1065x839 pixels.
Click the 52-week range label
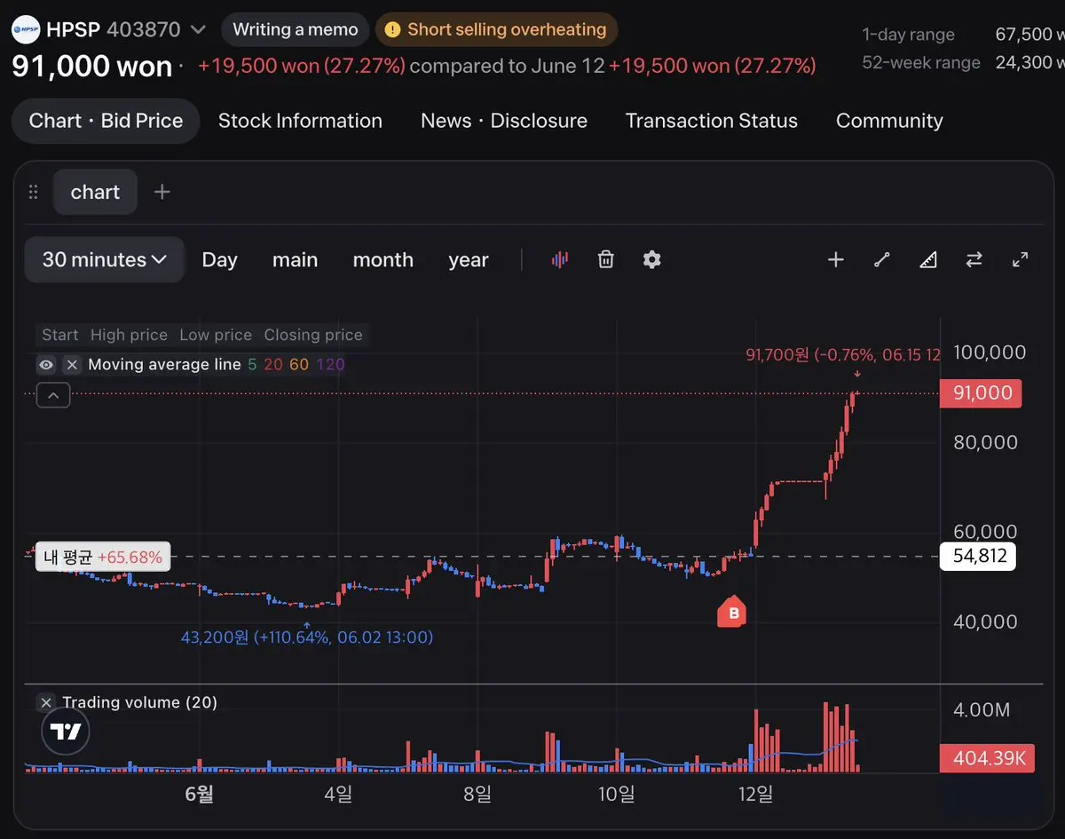(x=921, y=63)
